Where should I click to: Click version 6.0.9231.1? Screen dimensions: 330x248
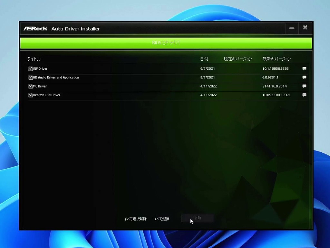(270, 77)
